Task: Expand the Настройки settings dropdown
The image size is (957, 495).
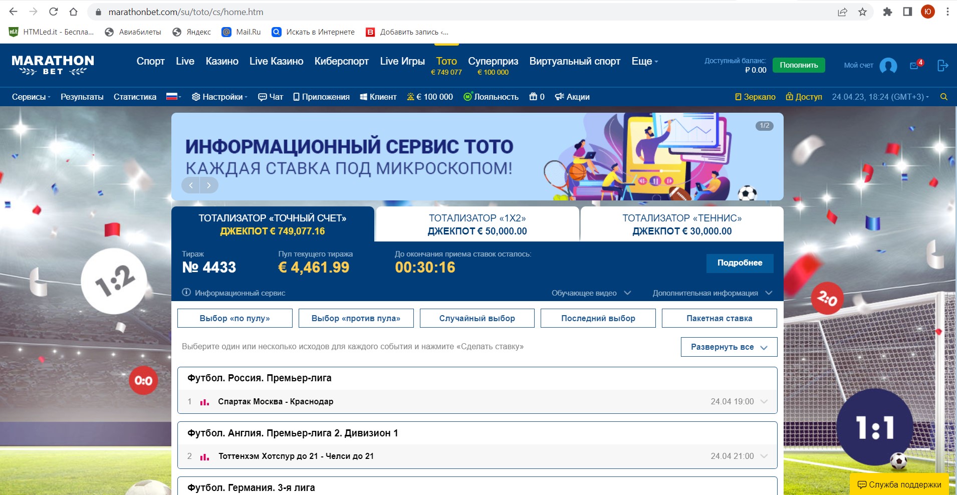Action: [x=219, y=97]
